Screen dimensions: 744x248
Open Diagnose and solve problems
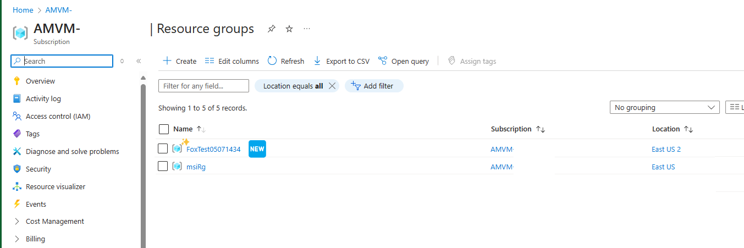click(72, 151)
